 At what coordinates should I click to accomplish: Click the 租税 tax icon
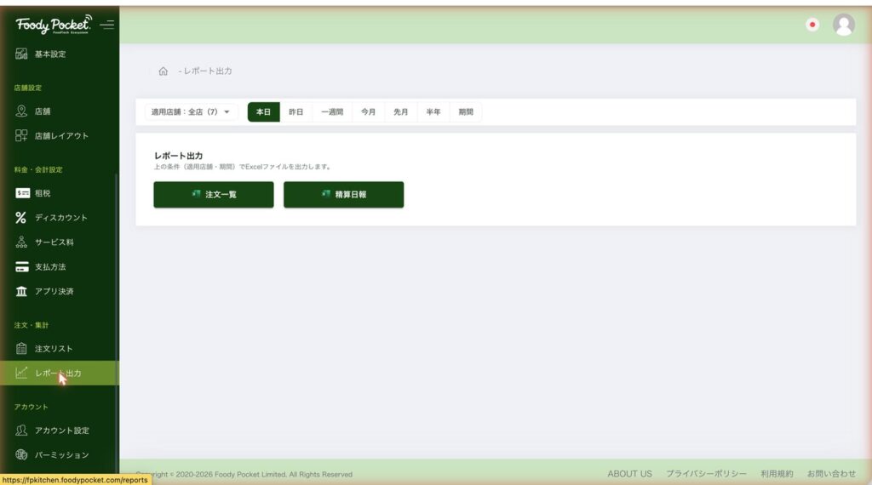(x=22, y=193)
